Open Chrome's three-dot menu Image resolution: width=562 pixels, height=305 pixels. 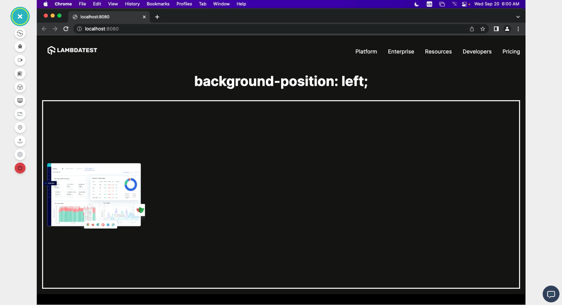(518, 29)
